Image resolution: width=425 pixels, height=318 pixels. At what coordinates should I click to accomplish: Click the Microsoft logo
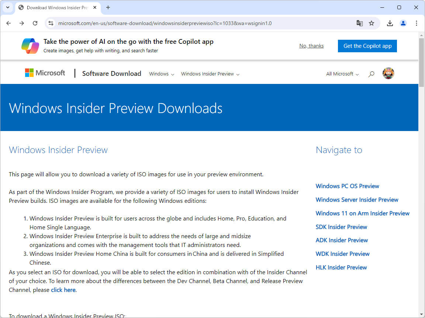(x=45, y=73)
